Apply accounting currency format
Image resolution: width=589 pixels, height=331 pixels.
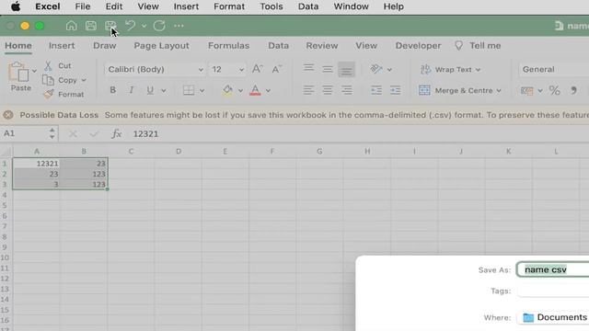pyautogui.click(x=527, y=90)
